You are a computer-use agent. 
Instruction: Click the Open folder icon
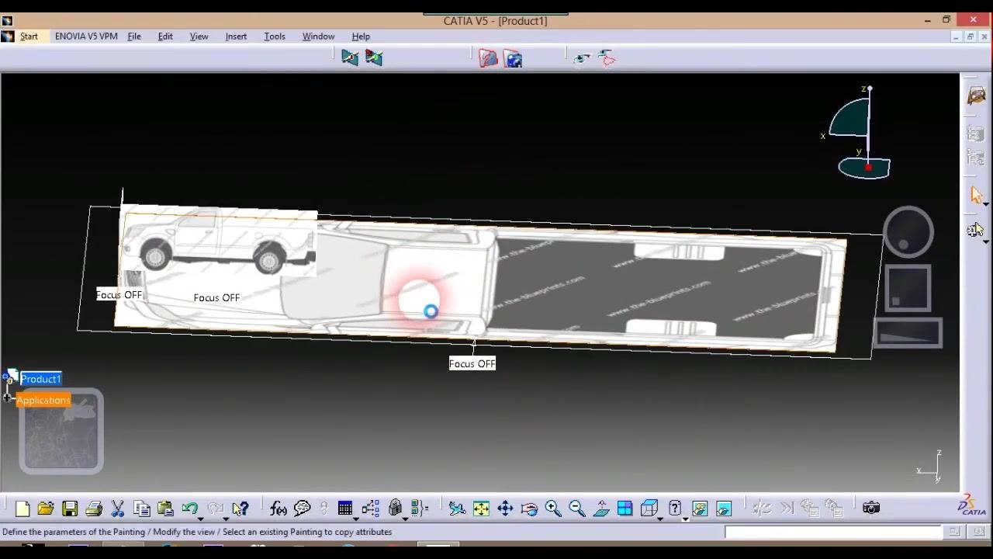pos(46,509)
